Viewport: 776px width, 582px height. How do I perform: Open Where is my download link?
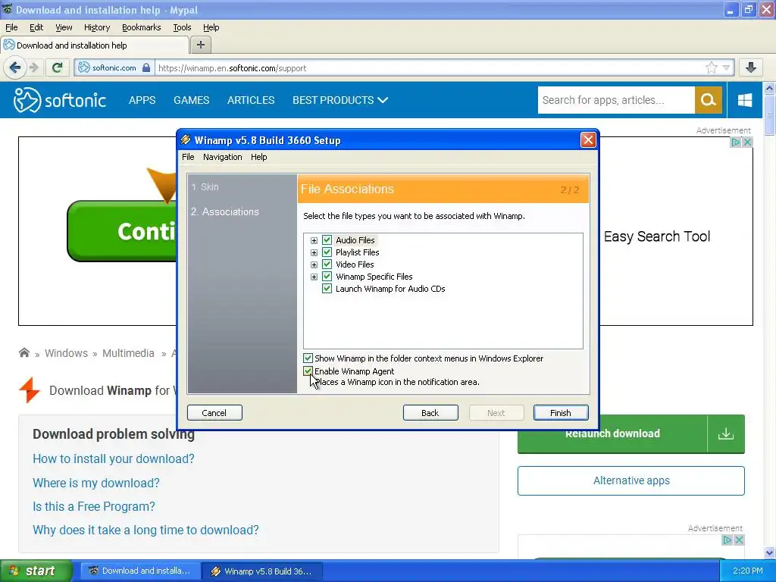tap(96, 483)
